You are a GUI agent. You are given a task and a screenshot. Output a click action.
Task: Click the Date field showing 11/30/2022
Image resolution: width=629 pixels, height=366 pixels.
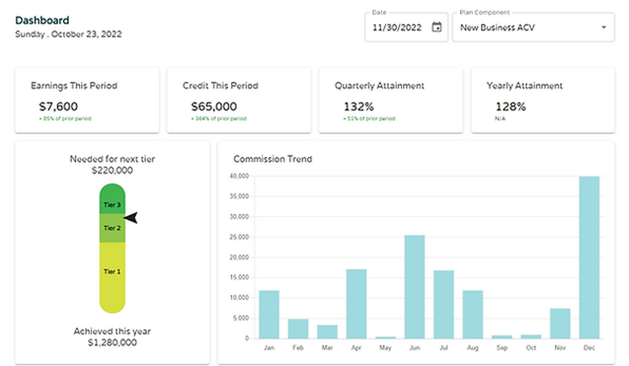coord(406,27)
